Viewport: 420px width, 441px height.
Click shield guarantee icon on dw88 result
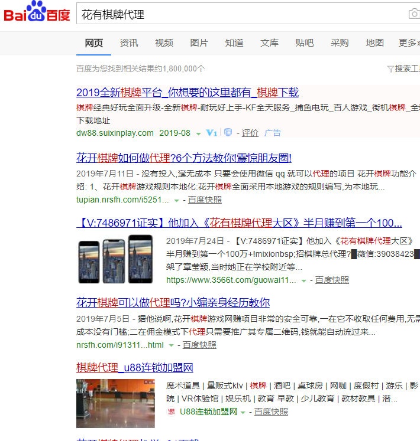228,132
